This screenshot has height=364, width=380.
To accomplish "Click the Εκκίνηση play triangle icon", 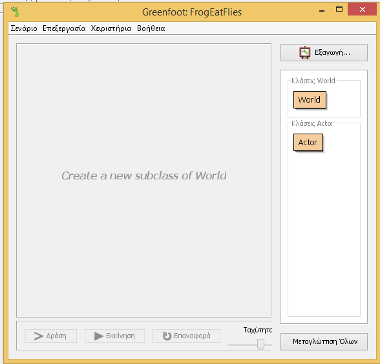I will pyautogui.click(x=99, y=336).
